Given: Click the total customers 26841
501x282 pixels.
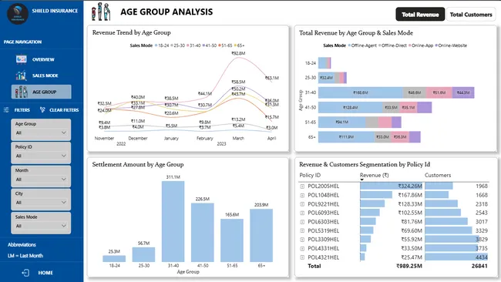Looking at the screenshot, I should coord(479,266).
